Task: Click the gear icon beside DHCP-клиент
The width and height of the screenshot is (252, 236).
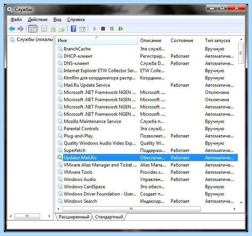Action: click(60, 56)
